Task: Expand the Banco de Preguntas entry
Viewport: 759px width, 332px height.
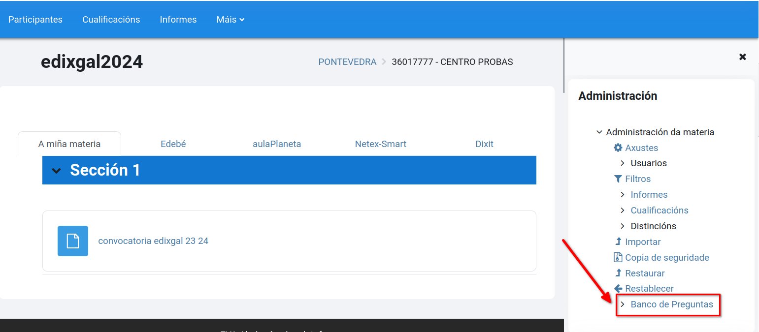Action: (x=623, y=304)
